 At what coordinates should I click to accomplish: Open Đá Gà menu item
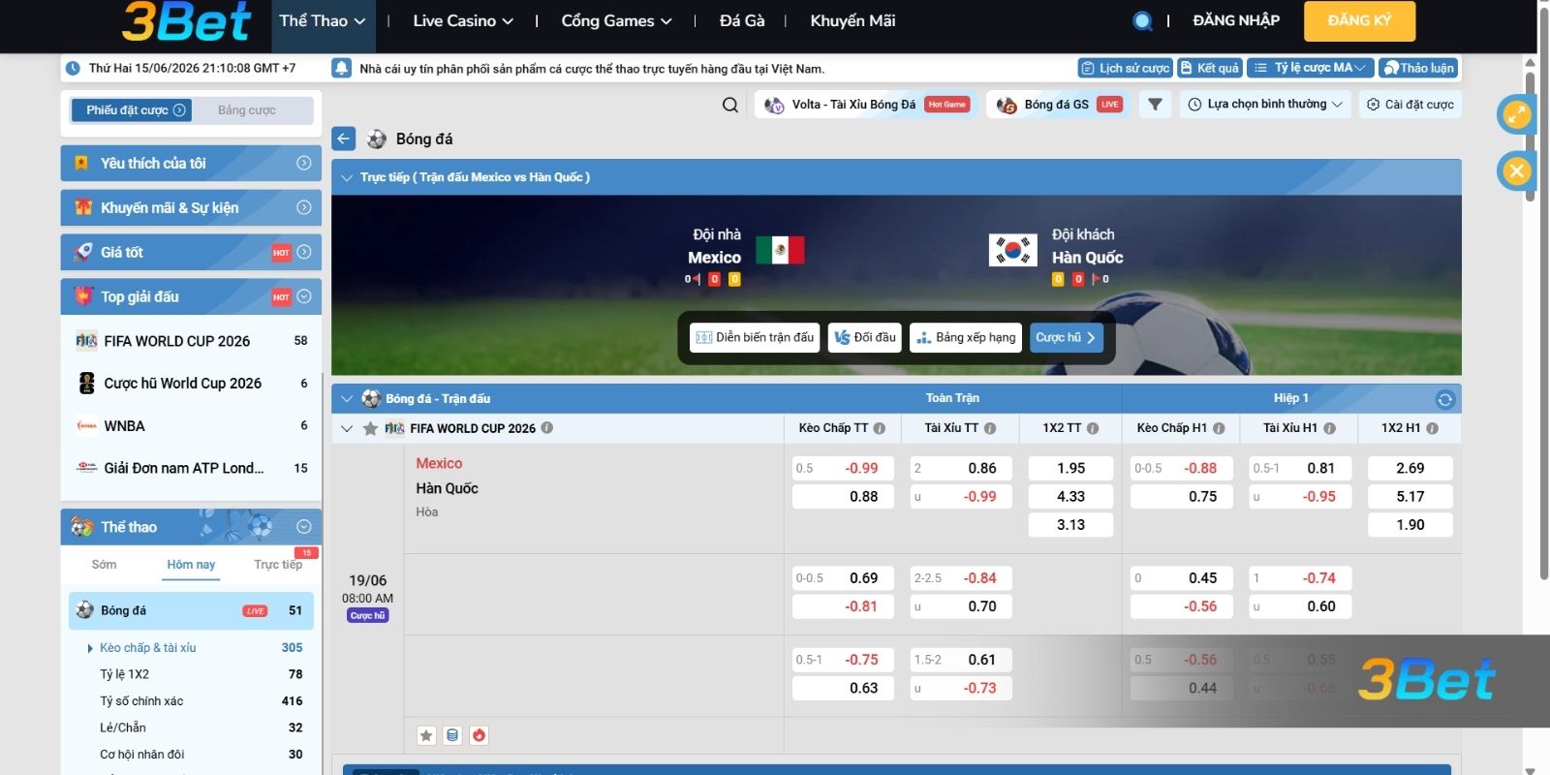coord(742,20)
